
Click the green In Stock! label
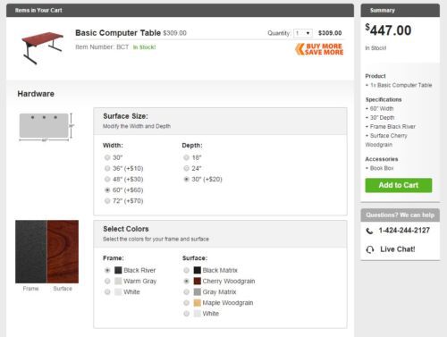(x=144, y=47)
